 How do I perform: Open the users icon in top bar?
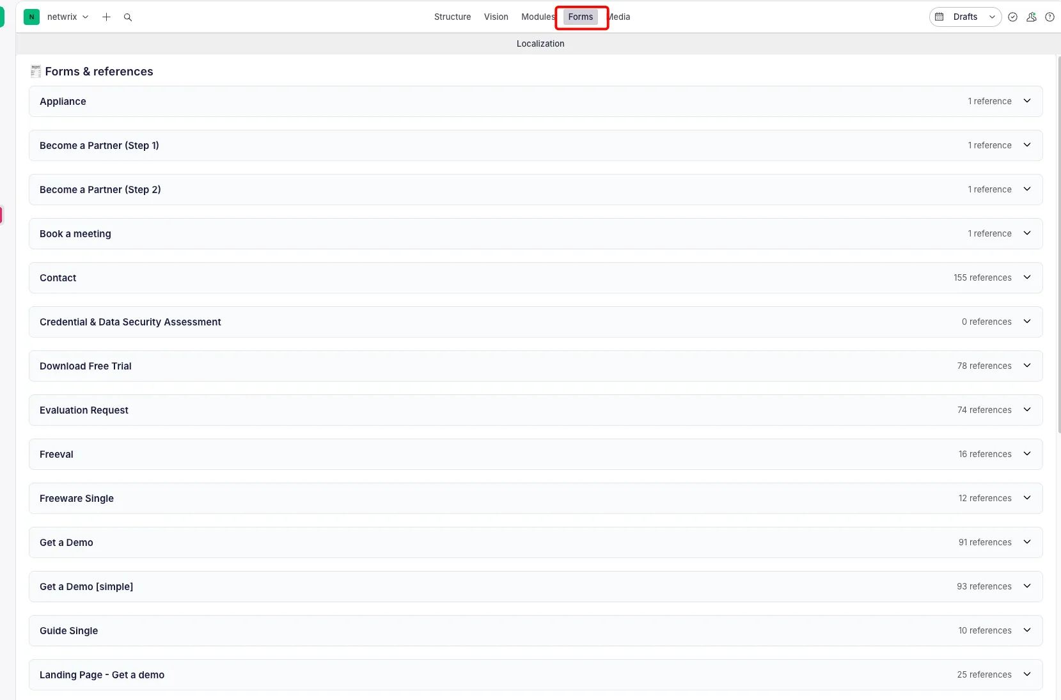[x=1032, y=17]
